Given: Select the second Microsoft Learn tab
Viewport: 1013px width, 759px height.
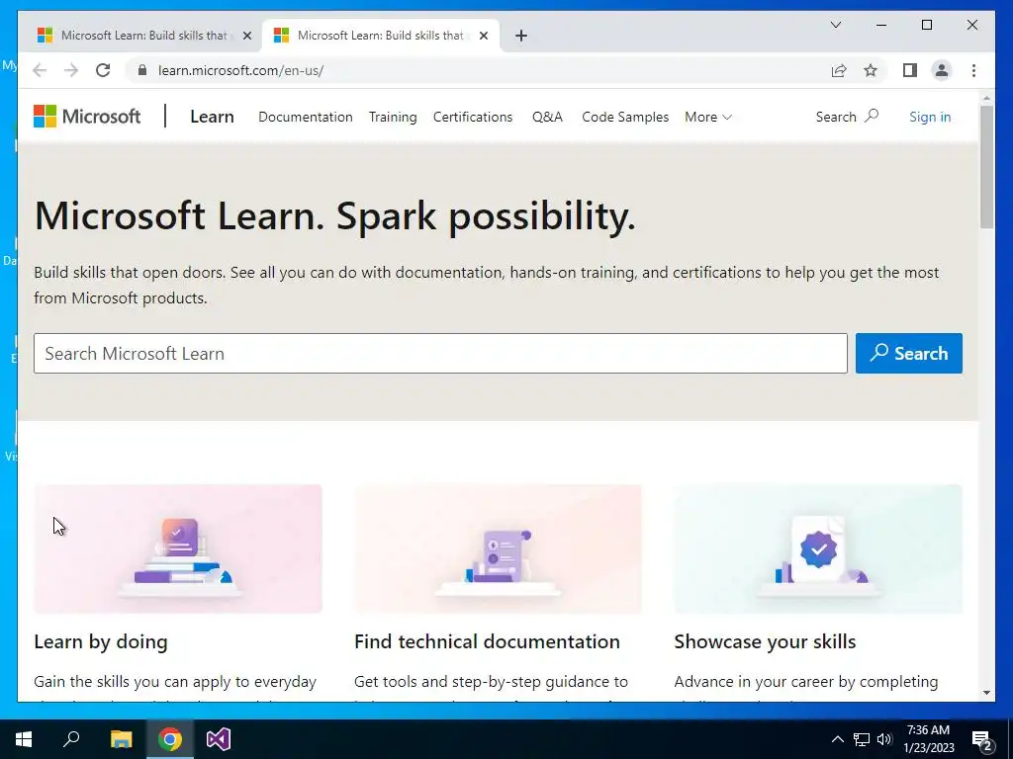Looking at the screenshot, I should (381, 36).
